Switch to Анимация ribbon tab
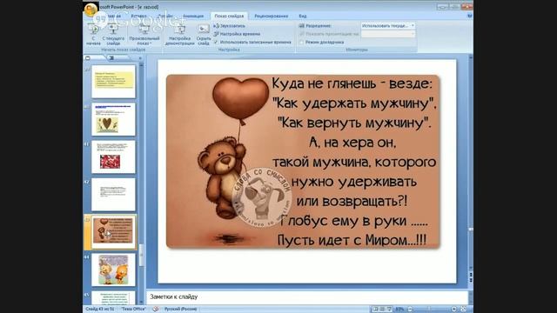This screenshot has height=313, width=557. coord(193,16)
